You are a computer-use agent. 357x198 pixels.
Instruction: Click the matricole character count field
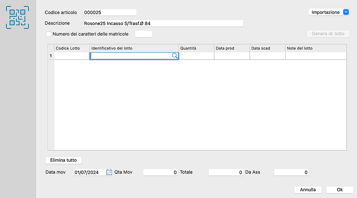(144, 34)
